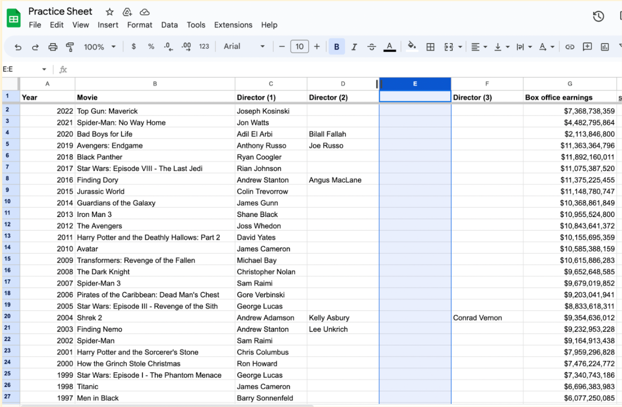Open the Format menu
Image resolution: width=622 pixels, height=407 pixels.
click(x=140, y=25)
